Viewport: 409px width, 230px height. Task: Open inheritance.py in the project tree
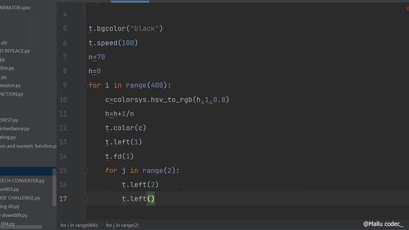tap(15, 128)
